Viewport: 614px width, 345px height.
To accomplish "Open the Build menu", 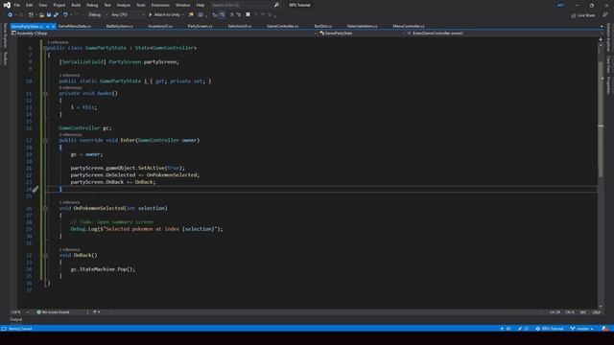I will (76, 5).
